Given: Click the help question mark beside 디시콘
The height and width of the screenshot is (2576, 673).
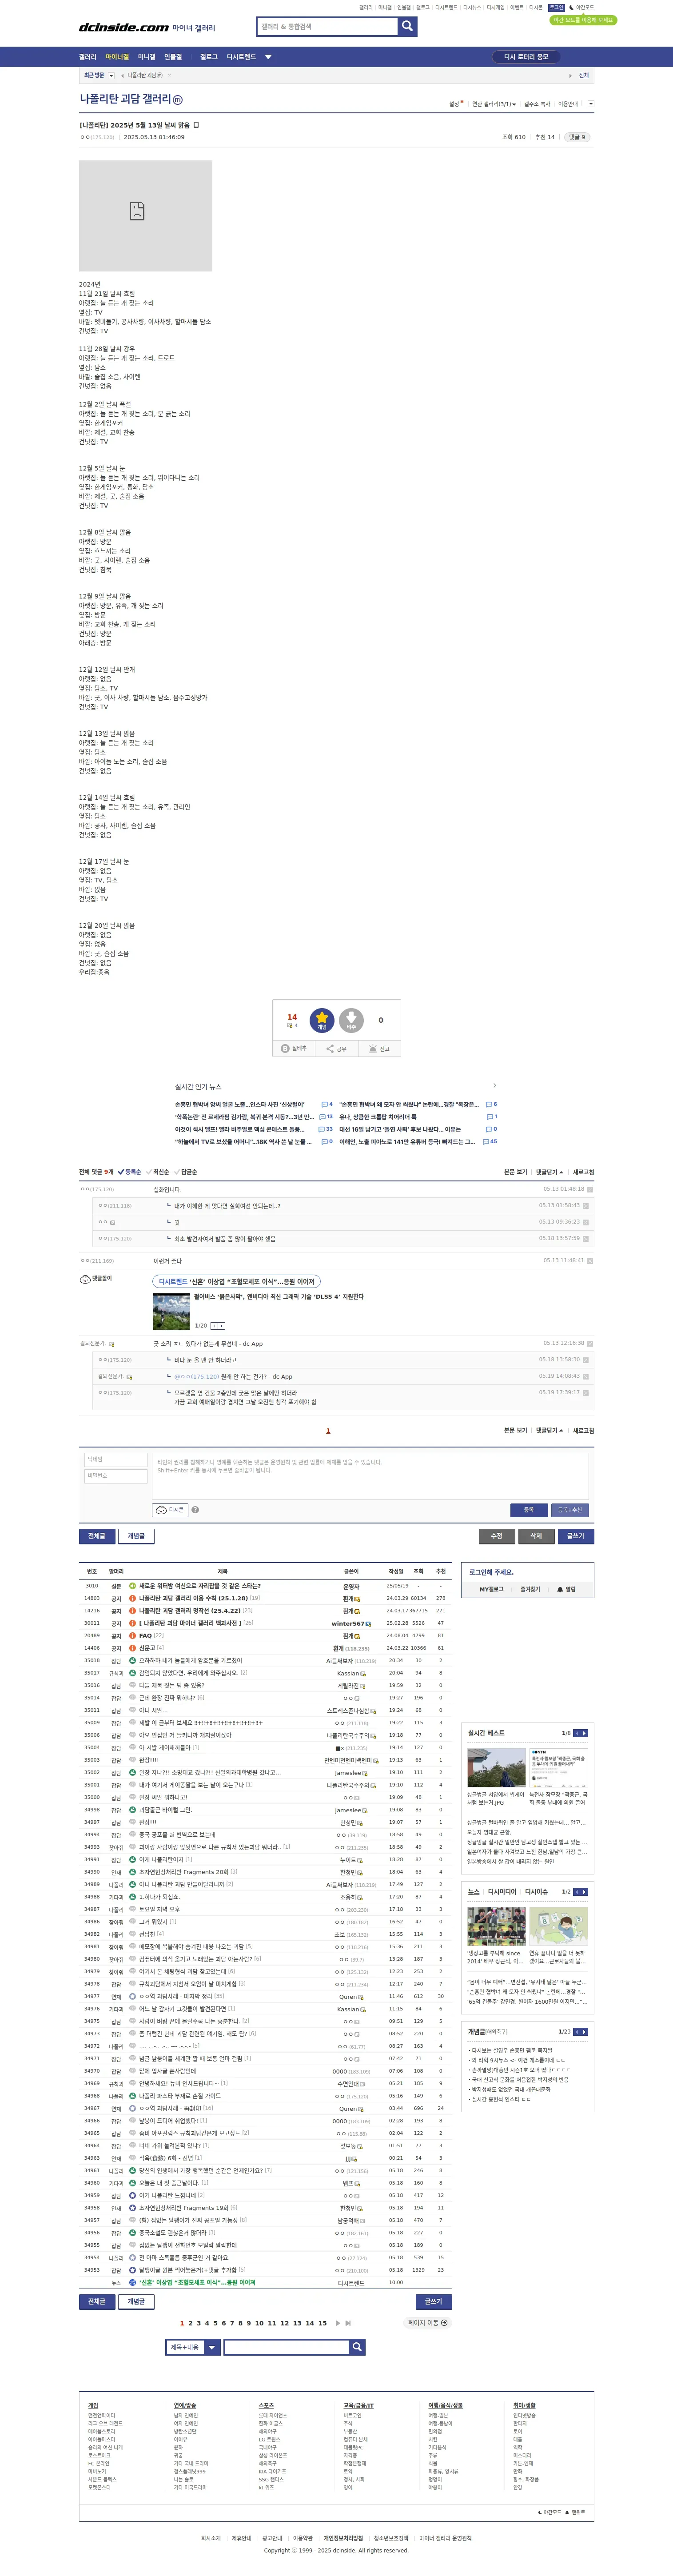Looking at the screenshot, I should click(x=195, y=1510).
